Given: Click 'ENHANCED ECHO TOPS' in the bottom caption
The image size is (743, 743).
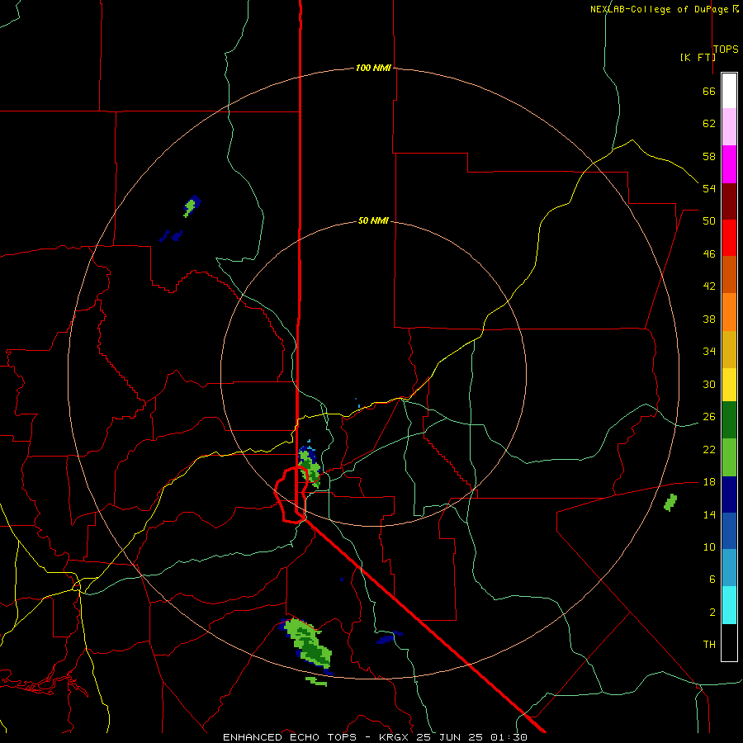Looking at the screenshot, I should pos(290,737).
